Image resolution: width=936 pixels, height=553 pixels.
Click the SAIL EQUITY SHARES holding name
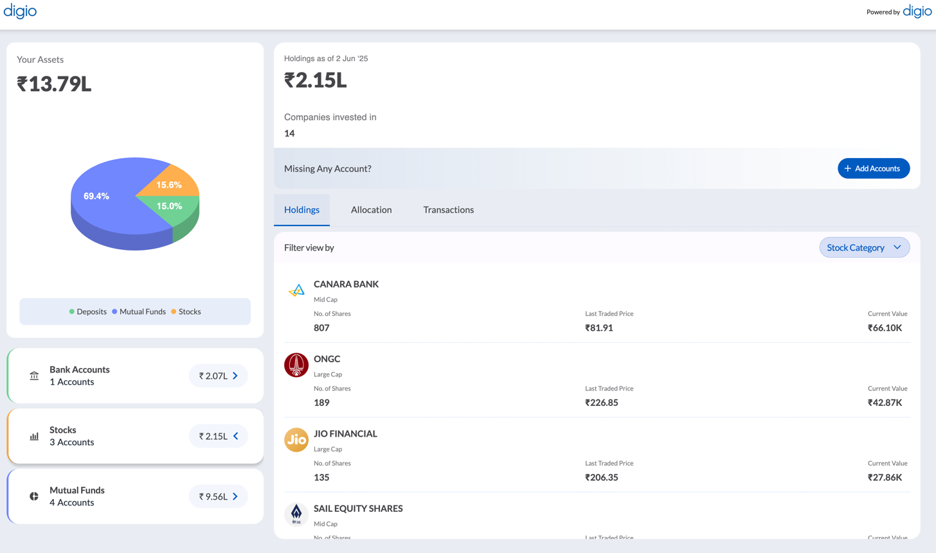[358, 509]
